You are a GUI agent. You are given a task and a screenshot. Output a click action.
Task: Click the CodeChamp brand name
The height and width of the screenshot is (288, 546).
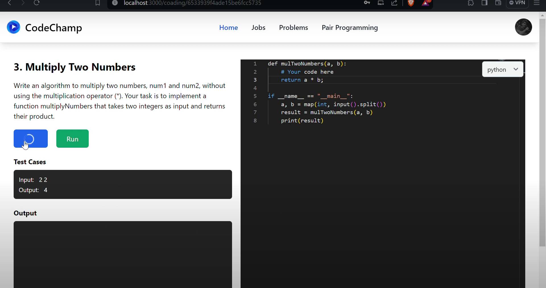[x=53, y=28]
